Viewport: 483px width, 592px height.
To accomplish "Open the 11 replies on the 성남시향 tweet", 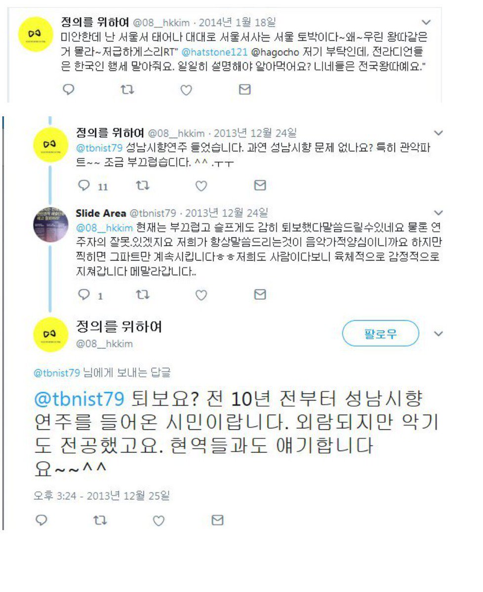I will (92, 185).
